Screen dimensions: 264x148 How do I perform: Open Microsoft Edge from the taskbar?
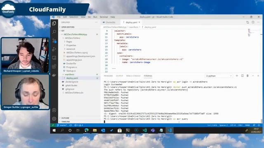point(87,130)
